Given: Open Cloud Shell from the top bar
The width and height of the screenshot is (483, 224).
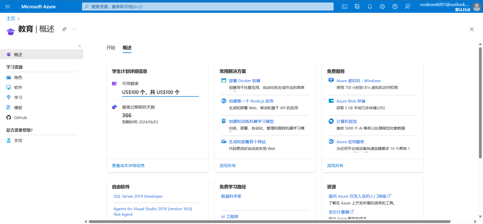Looking at the screenshot, I should pos(345,7).
